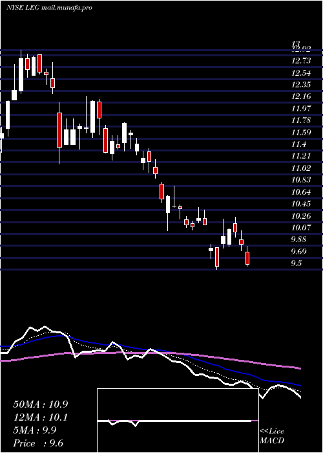The height and width of the screenshot is (453, 323).
Task: Click the 12.54 price axis label
Action: [x=301, y=72]
